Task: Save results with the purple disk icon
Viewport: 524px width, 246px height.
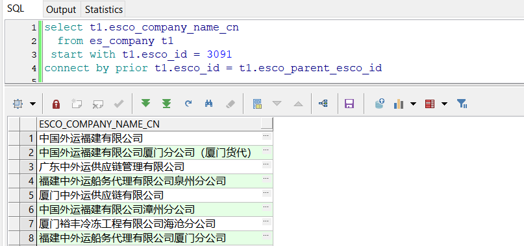Action: pyautogui.click(x=349, y=104)
